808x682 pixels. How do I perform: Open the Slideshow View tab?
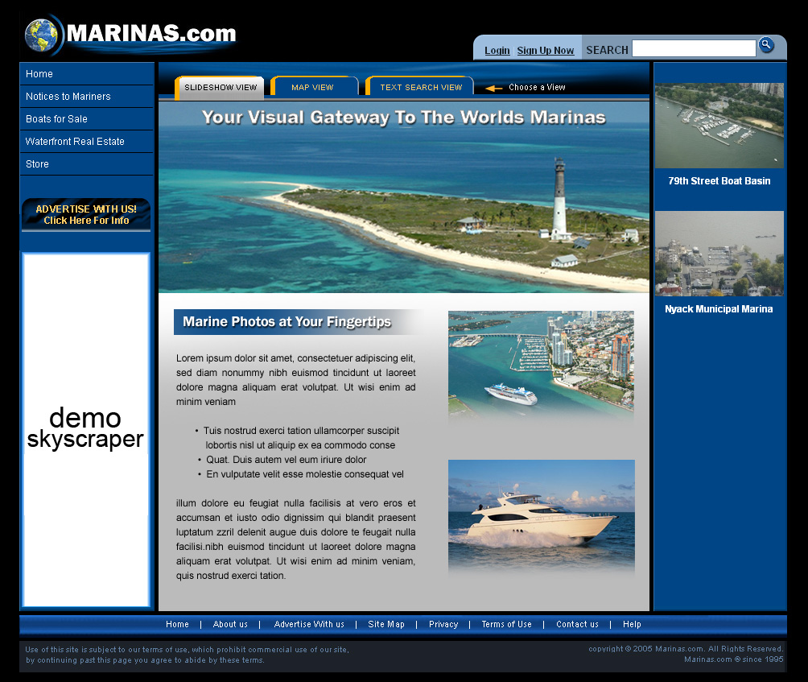pos(220,88)
